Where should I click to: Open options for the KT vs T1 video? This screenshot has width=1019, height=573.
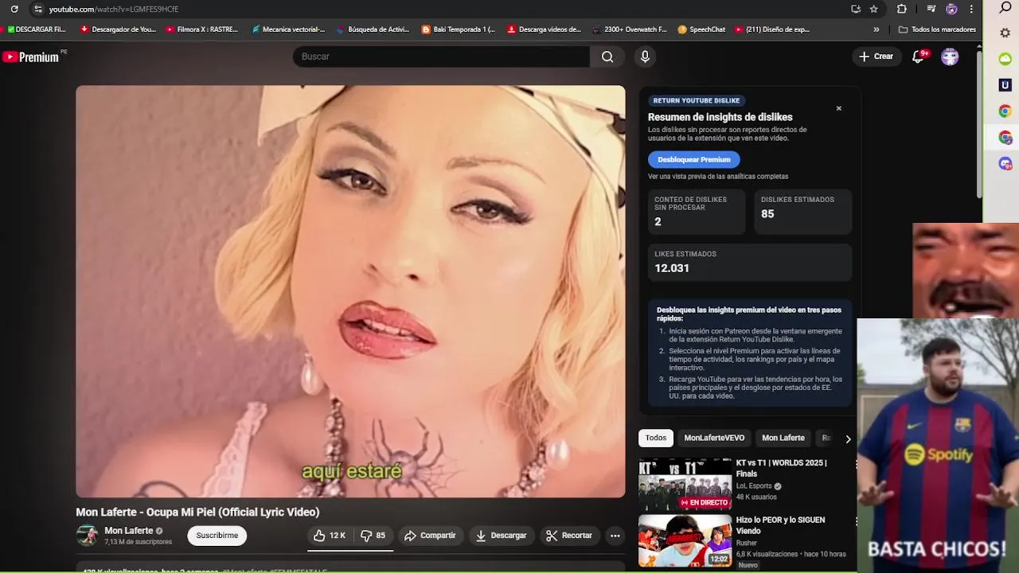pos(857,464)
